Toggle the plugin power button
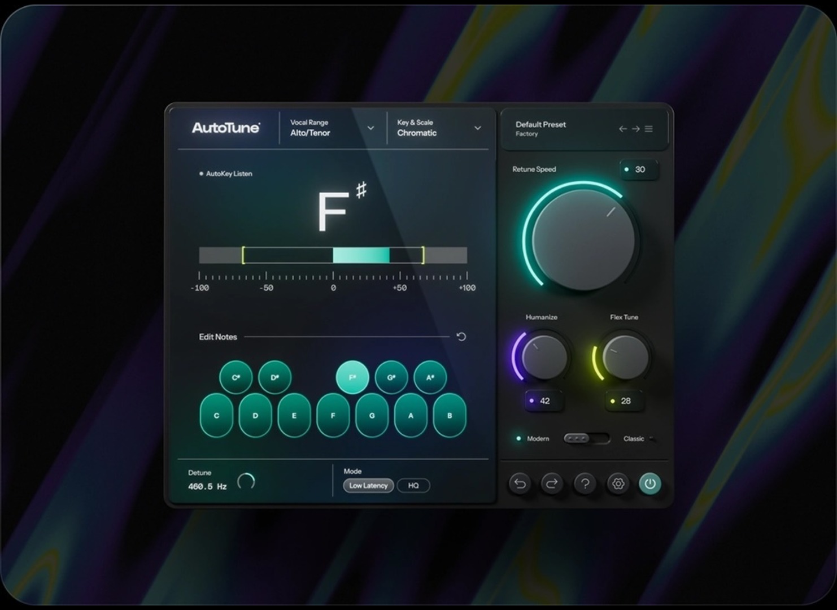The image size is (837, 610). pyautogui.click(x=650, y=483)
